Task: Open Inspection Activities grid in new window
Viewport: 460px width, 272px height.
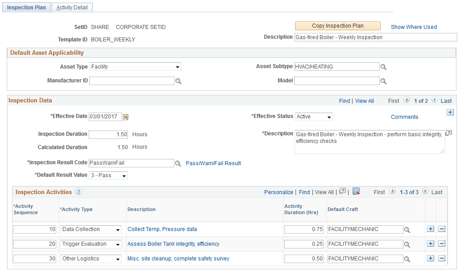Action: pyautogui.click(x=342, y=191)
